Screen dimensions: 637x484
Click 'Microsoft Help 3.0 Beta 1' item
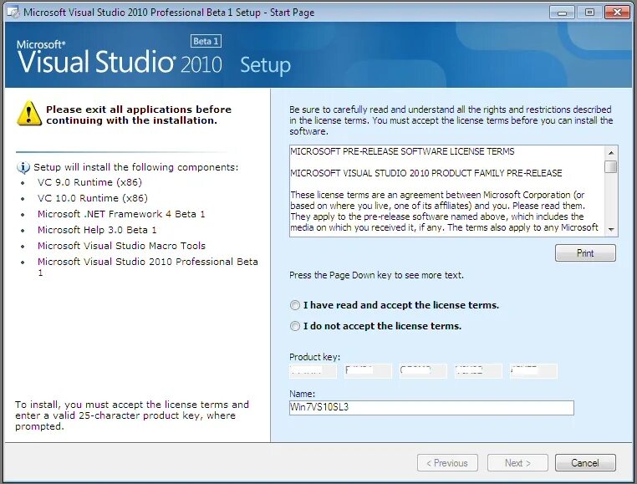97,230
